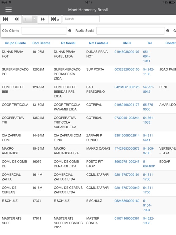The height and width of the screenshot is (235, 176).
Task: Open CNPJ 89639751000247
Action: [127, 162]
